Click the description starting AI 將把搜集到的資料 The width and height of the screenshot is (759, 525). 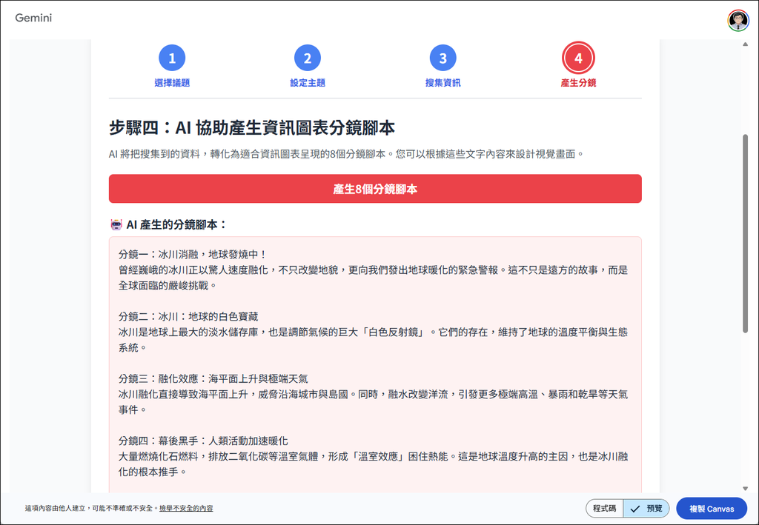tap(347, 154)
